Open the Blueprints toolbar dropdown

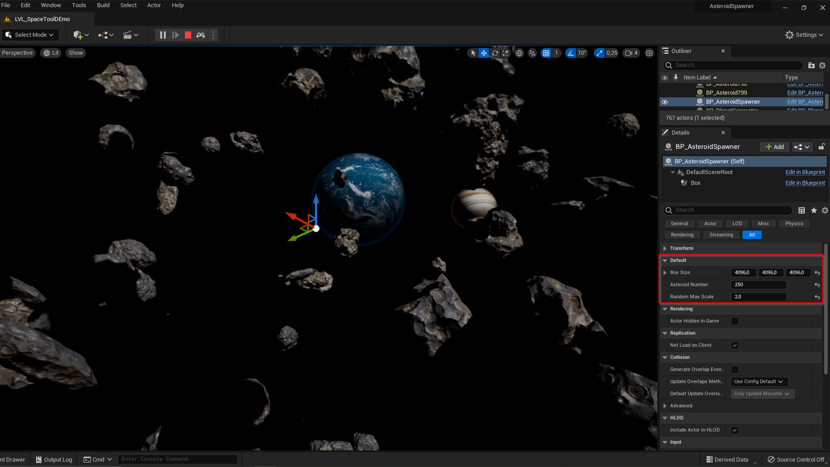pos(106,35)
